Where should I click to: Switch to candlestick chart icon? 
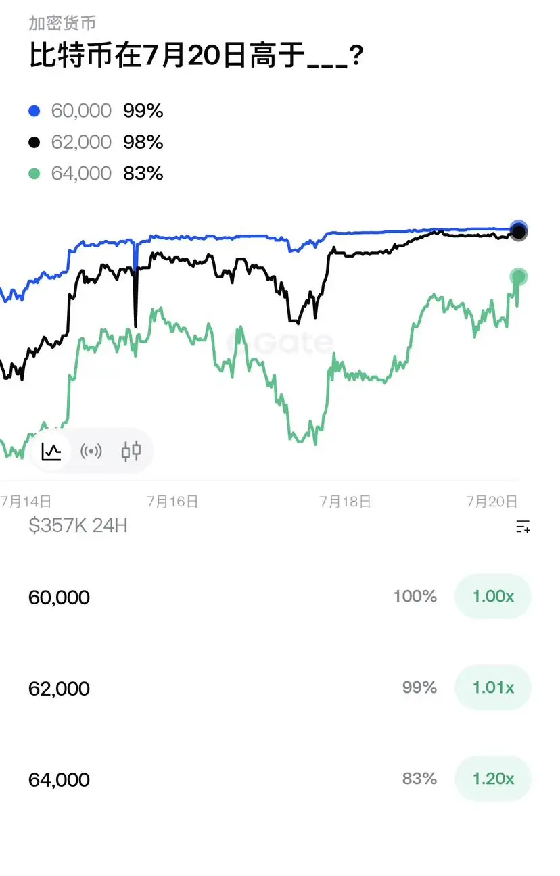131,451
